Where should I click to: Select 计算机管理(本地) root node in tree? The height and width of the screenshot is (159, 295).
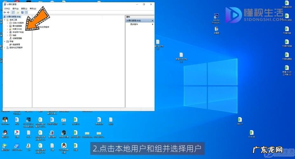12,17
